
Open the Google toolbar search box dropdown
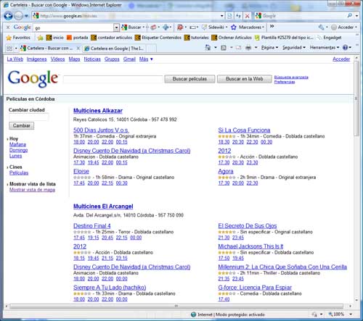116,28
